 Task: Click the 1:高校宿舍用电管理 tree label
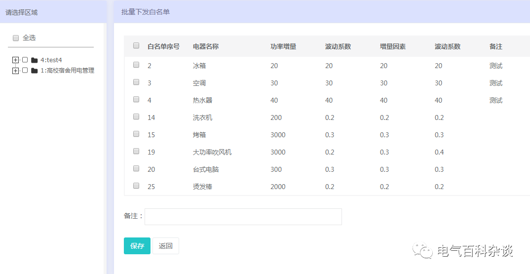(x=67, y=71)
